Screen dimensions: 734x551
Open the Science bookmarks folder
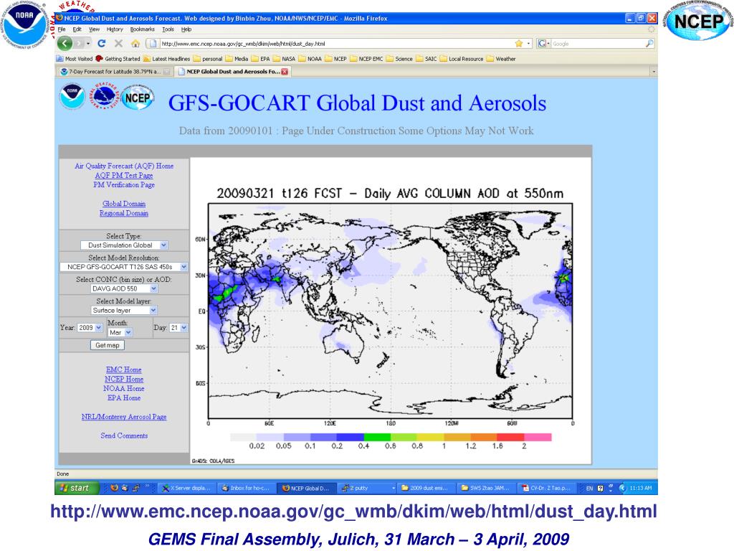(x=399, y=59)
